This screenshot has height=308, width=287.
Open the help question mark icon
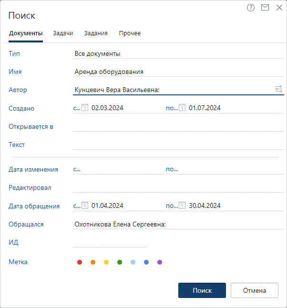click(x=251, y=8)
